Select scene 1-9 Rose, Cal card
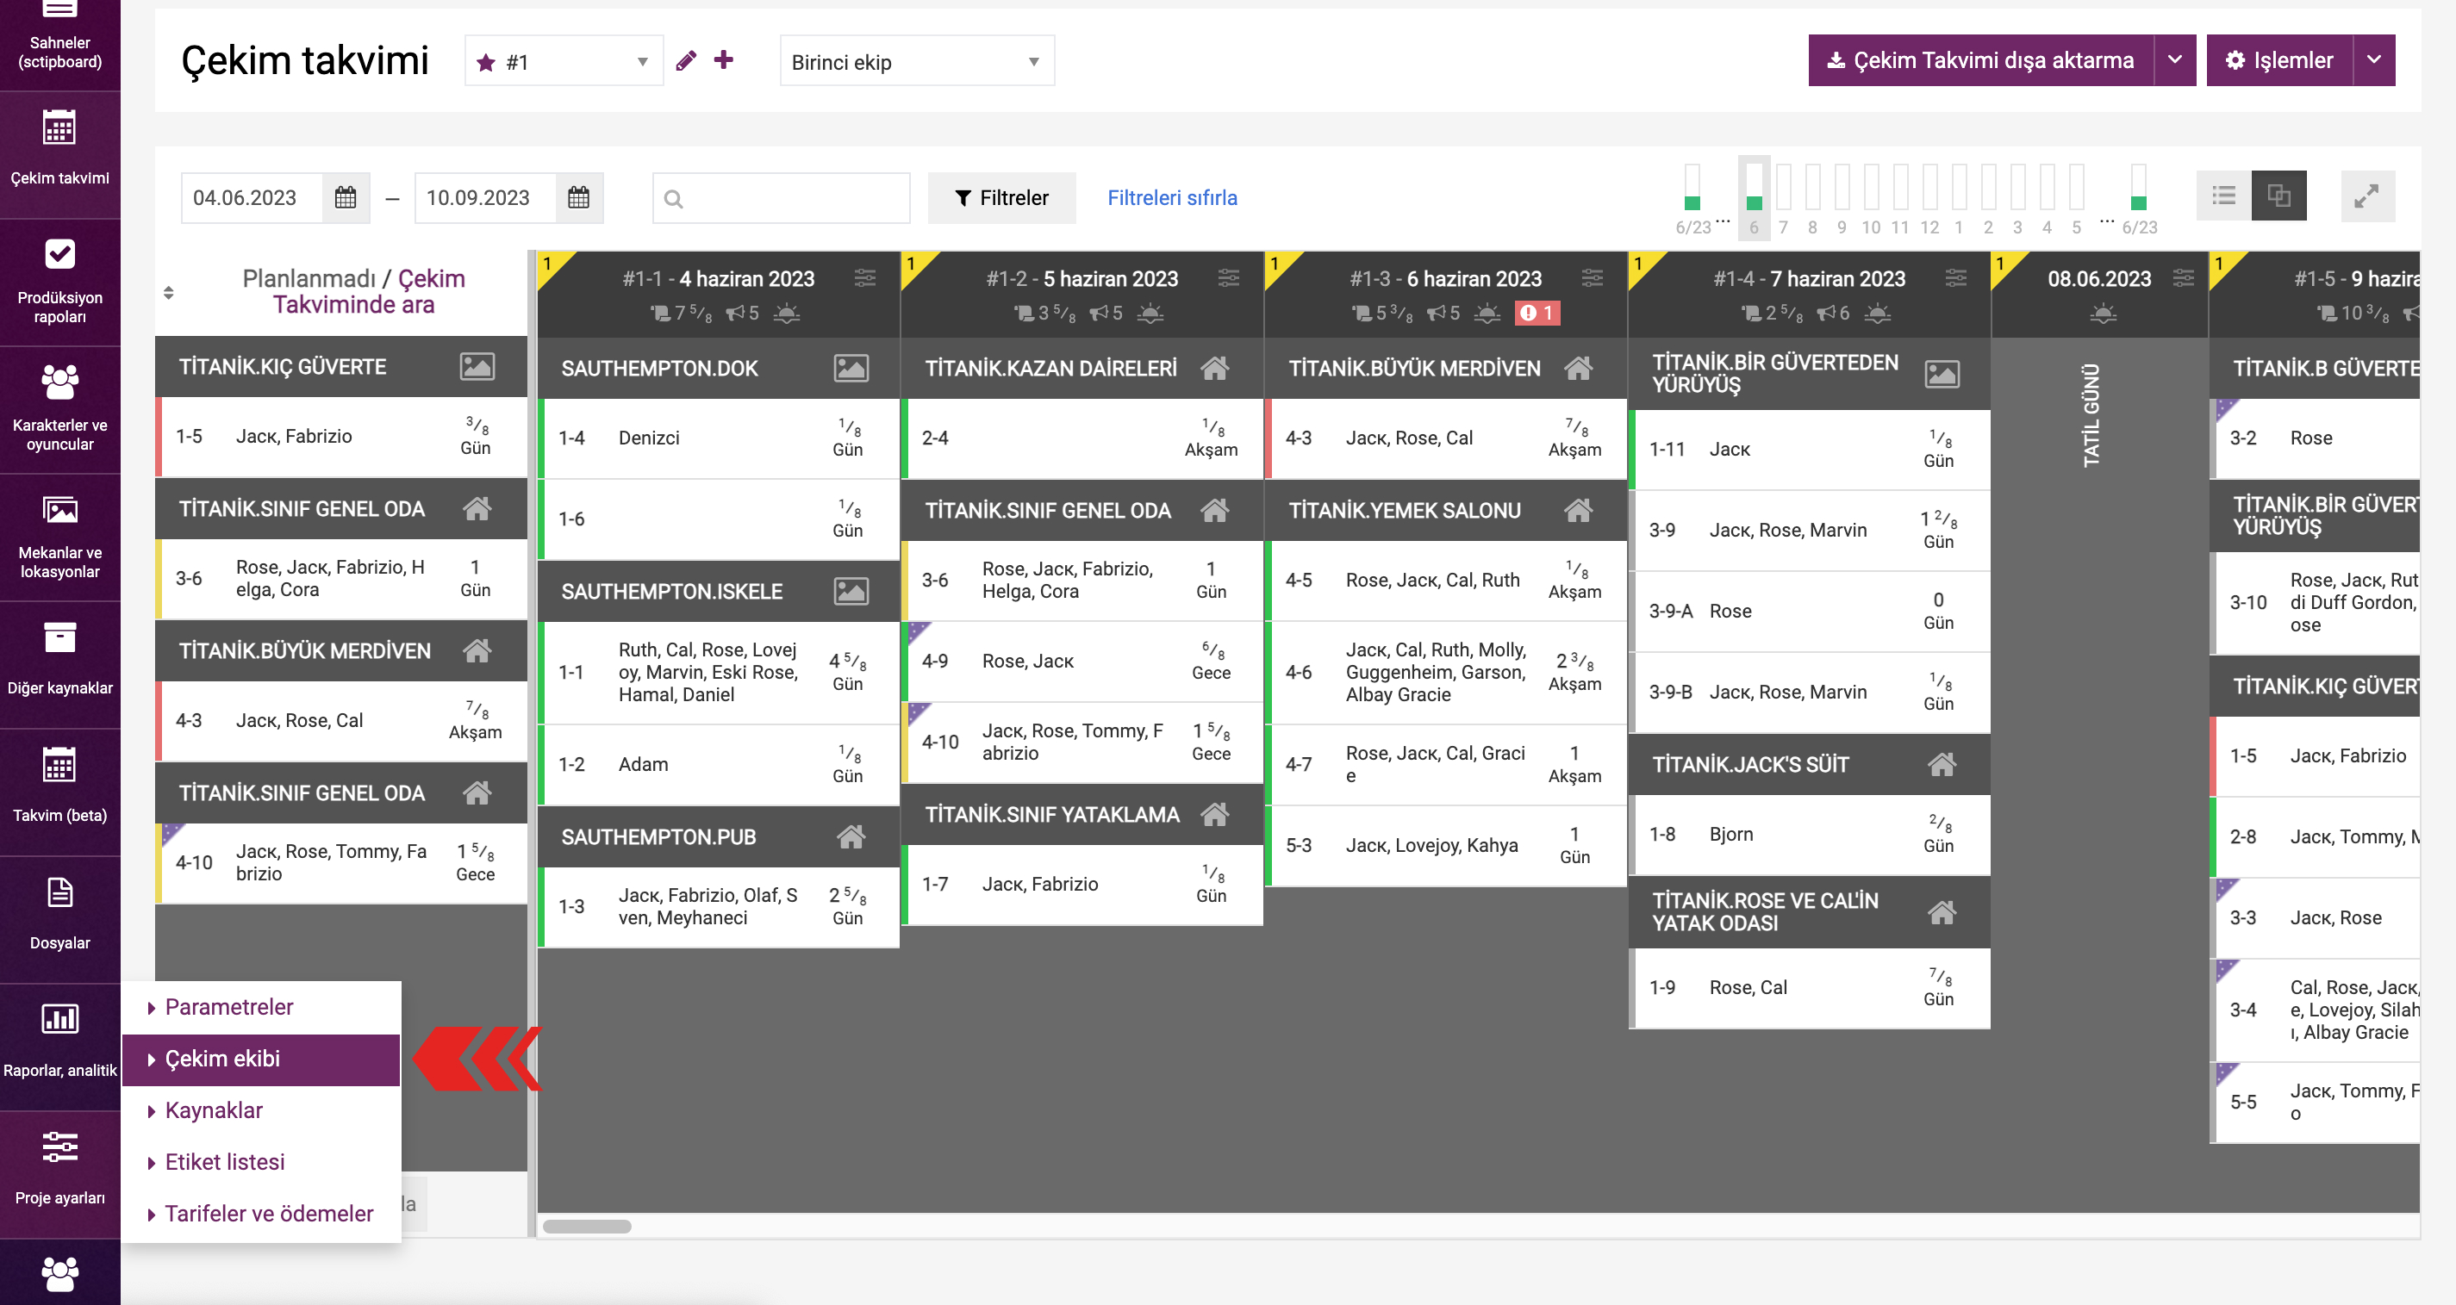This screenshot has height=1305, width=2456. click(1811, 987)
